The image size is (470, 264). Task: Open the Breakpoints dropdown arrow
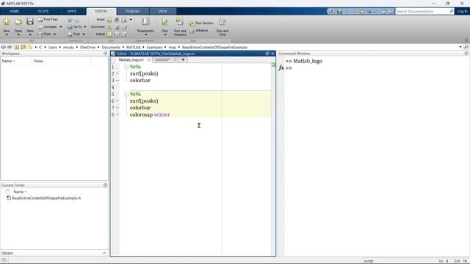tap(145, 35)
